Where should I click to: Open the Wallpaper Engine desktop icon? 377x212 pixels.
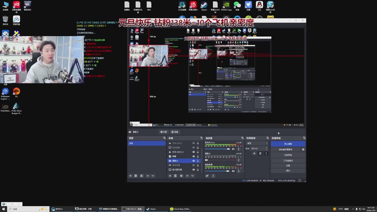point(5,93)
